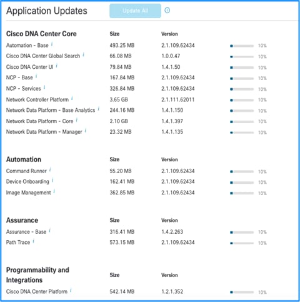Show info for Cisco DNA Center UI
The height and width of the screenshot is (302, 300).
pyautogui.click(x=57, y=66)
